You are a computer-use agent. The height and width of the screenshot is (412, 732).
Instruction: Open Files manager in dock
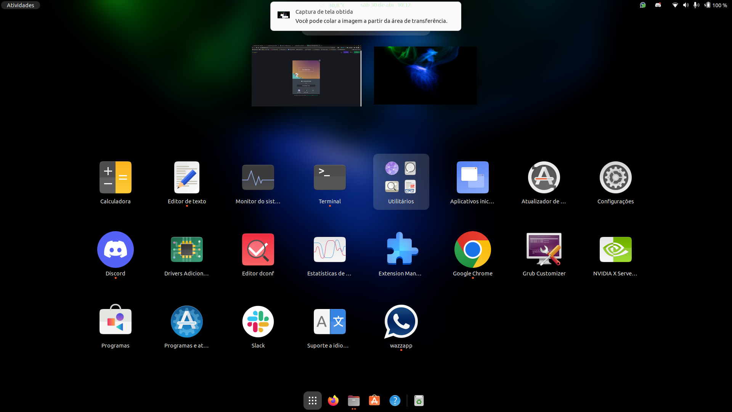point(354,401)
